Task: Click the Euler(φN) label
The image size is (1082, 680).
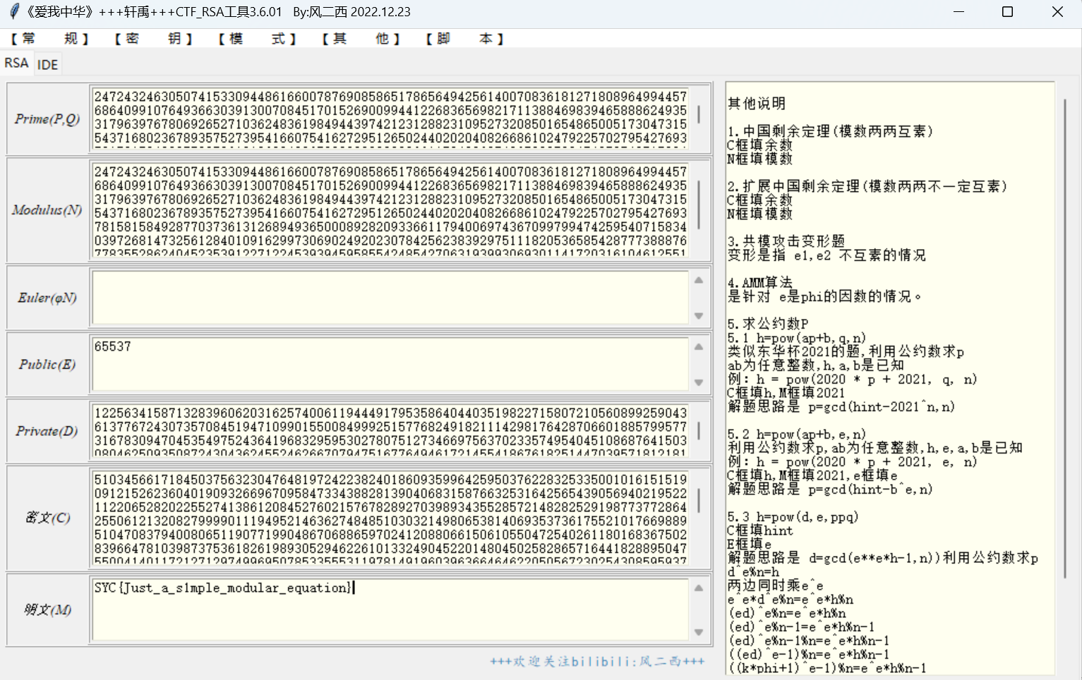Action: tap(47, 298)
